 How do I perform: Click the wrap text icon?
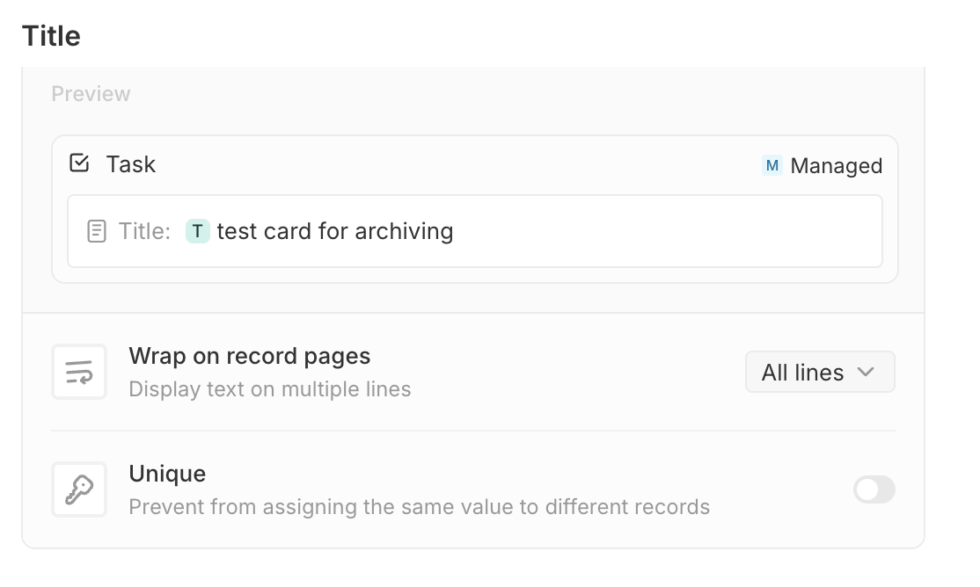click(x=79, y=372)
